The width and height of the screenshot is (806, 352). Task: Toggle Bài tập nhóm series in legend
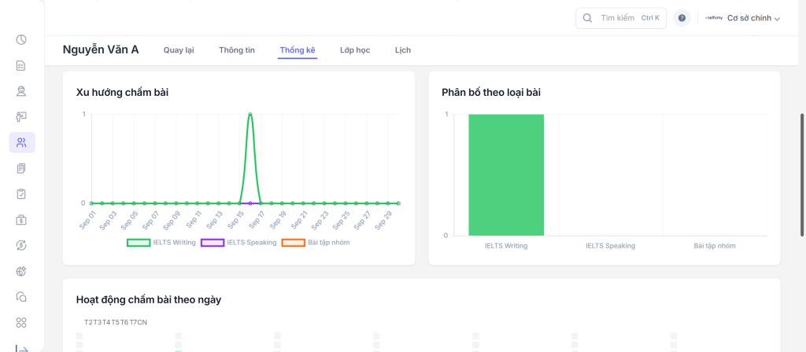(316, 243)
